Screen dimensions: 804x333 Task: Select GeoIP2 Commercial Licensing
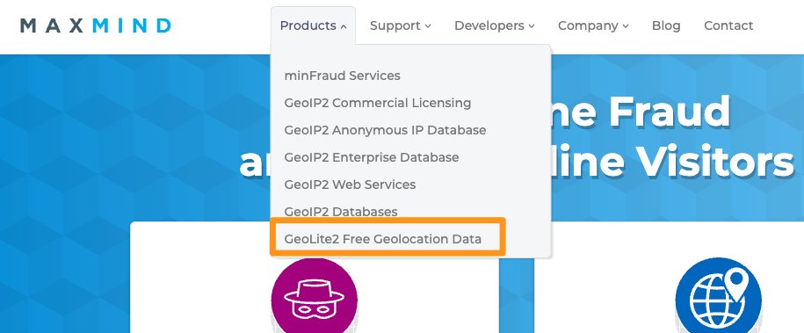click(x=378, y=103)
